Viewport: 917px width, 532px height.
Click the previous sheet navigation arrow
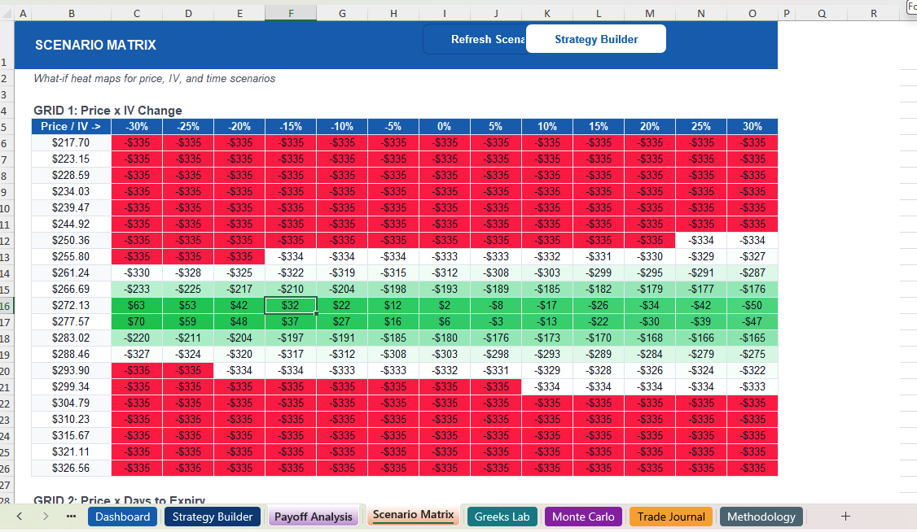pos(19,517)
